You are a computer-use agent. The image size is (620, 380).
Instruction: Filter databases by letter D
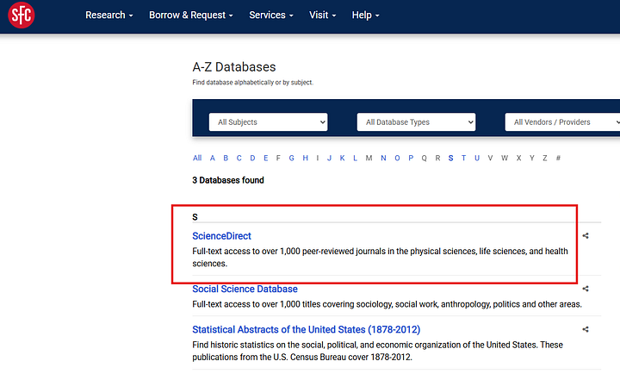[x=252, y=158]
